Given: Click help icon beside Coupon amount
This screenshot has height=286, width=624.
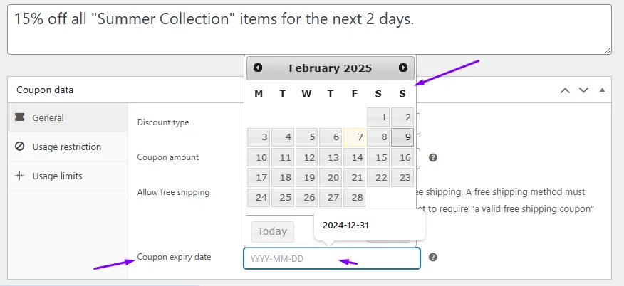Looking at the screenshot, I should point(433,158).
